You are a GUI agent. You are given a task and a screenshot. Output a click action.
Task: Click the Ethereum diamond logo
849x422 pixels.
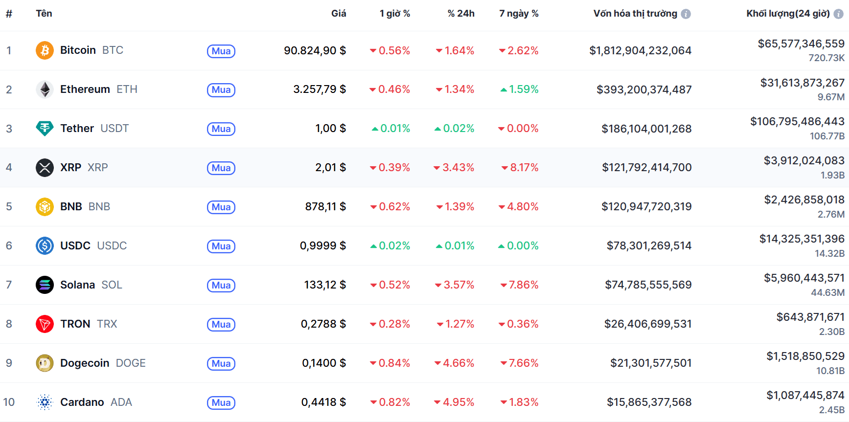tap(45, 89)
